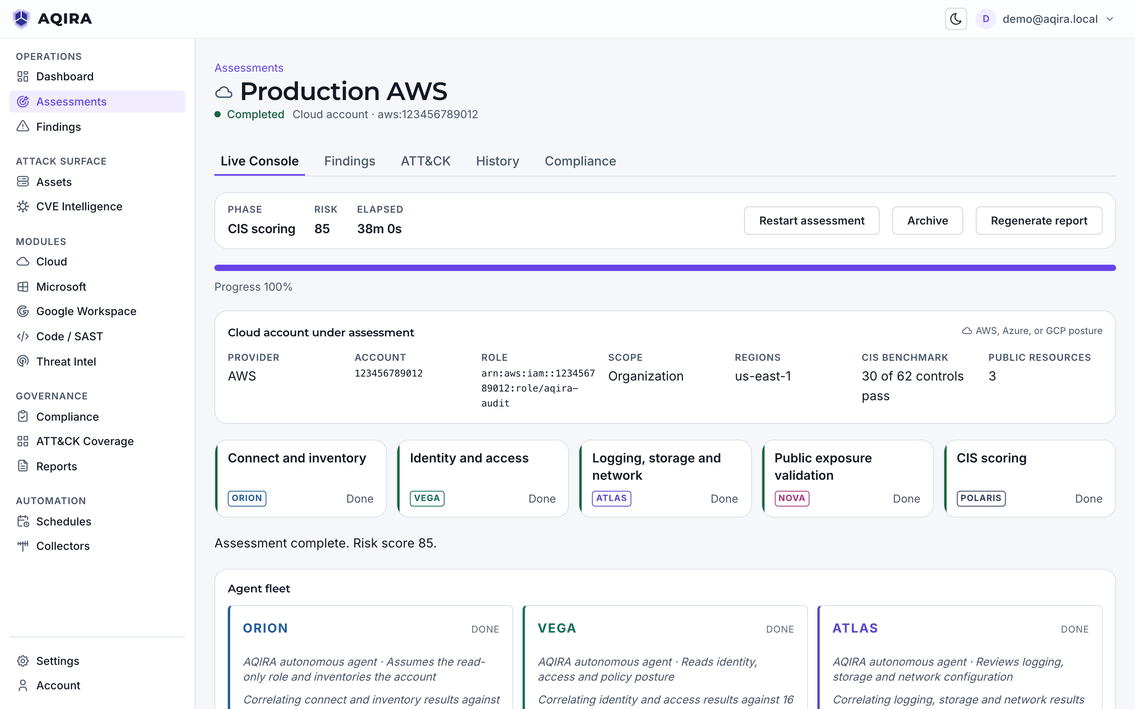
Task: Open the Dashboard sidebar label
Action: click(x=65, y=76)
